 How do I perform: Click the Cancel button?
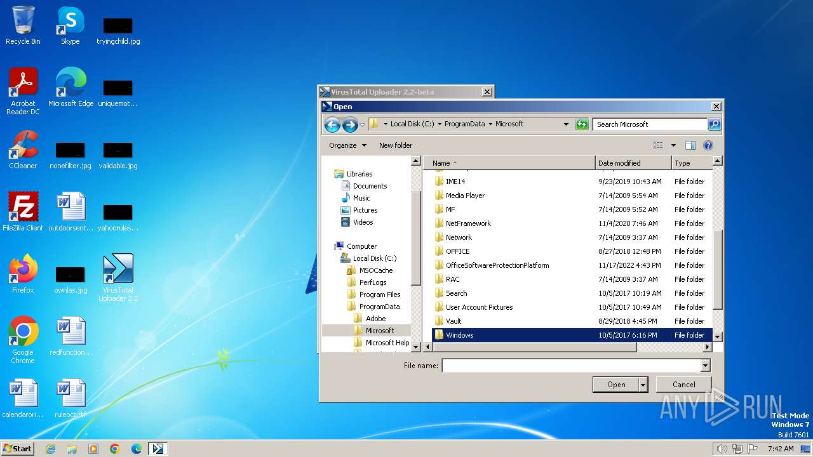pos(684,385)
